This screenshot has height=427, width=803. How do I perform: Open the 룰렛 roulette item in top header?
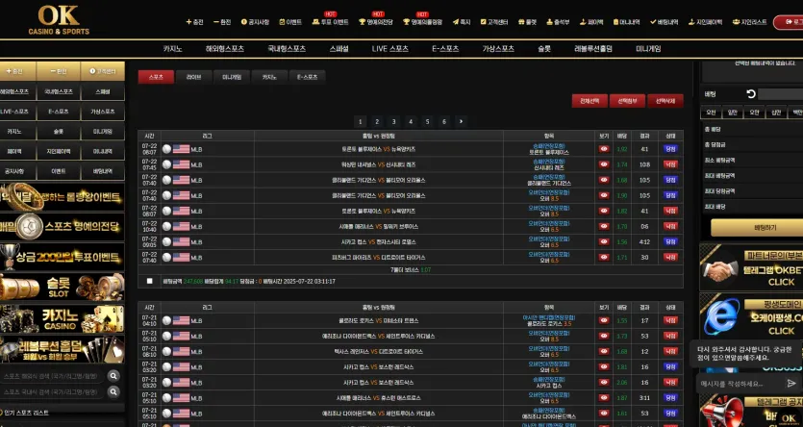pyautogui.click(x=527, y=22)
